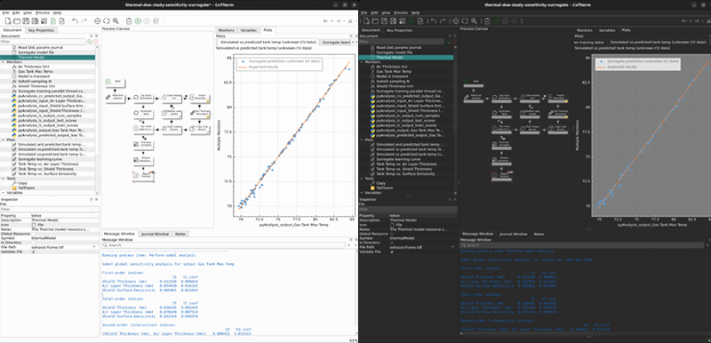Click Open folder icon in dark window

(x=375, y=21)
